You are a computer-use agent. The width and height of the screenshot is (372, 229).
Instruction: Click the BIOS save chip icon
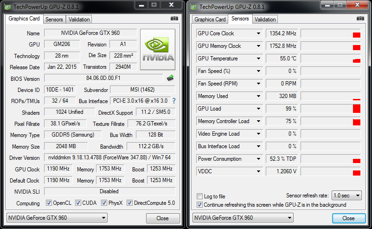[170, 78]
